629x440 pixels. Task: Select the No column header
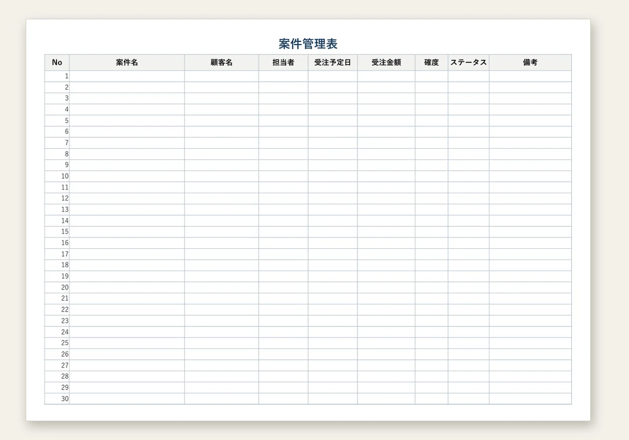coord(57,62)
